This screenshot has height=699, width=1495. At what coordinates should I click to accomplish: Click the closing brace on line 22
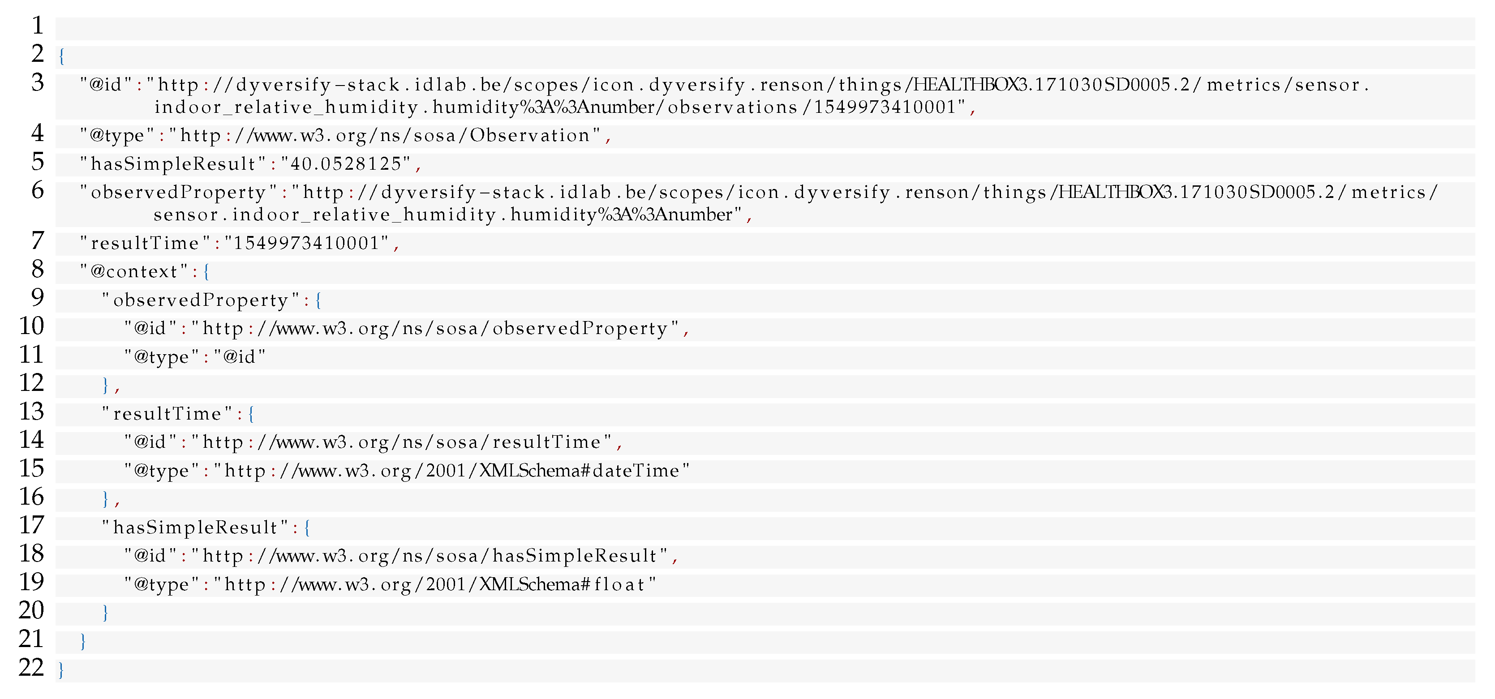click(x=61, y=670)
